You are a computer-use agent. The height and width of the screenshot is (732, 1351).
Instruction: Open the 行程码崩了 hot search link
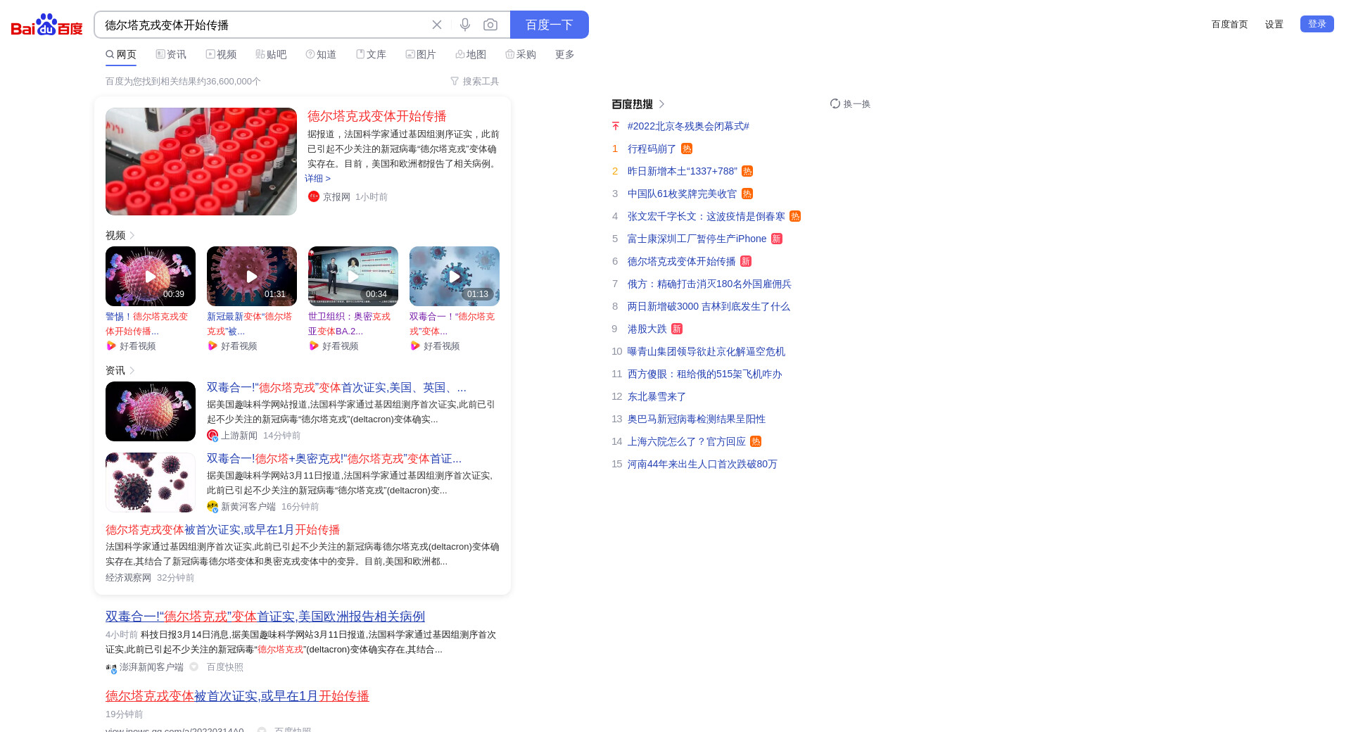coord(652,149)
